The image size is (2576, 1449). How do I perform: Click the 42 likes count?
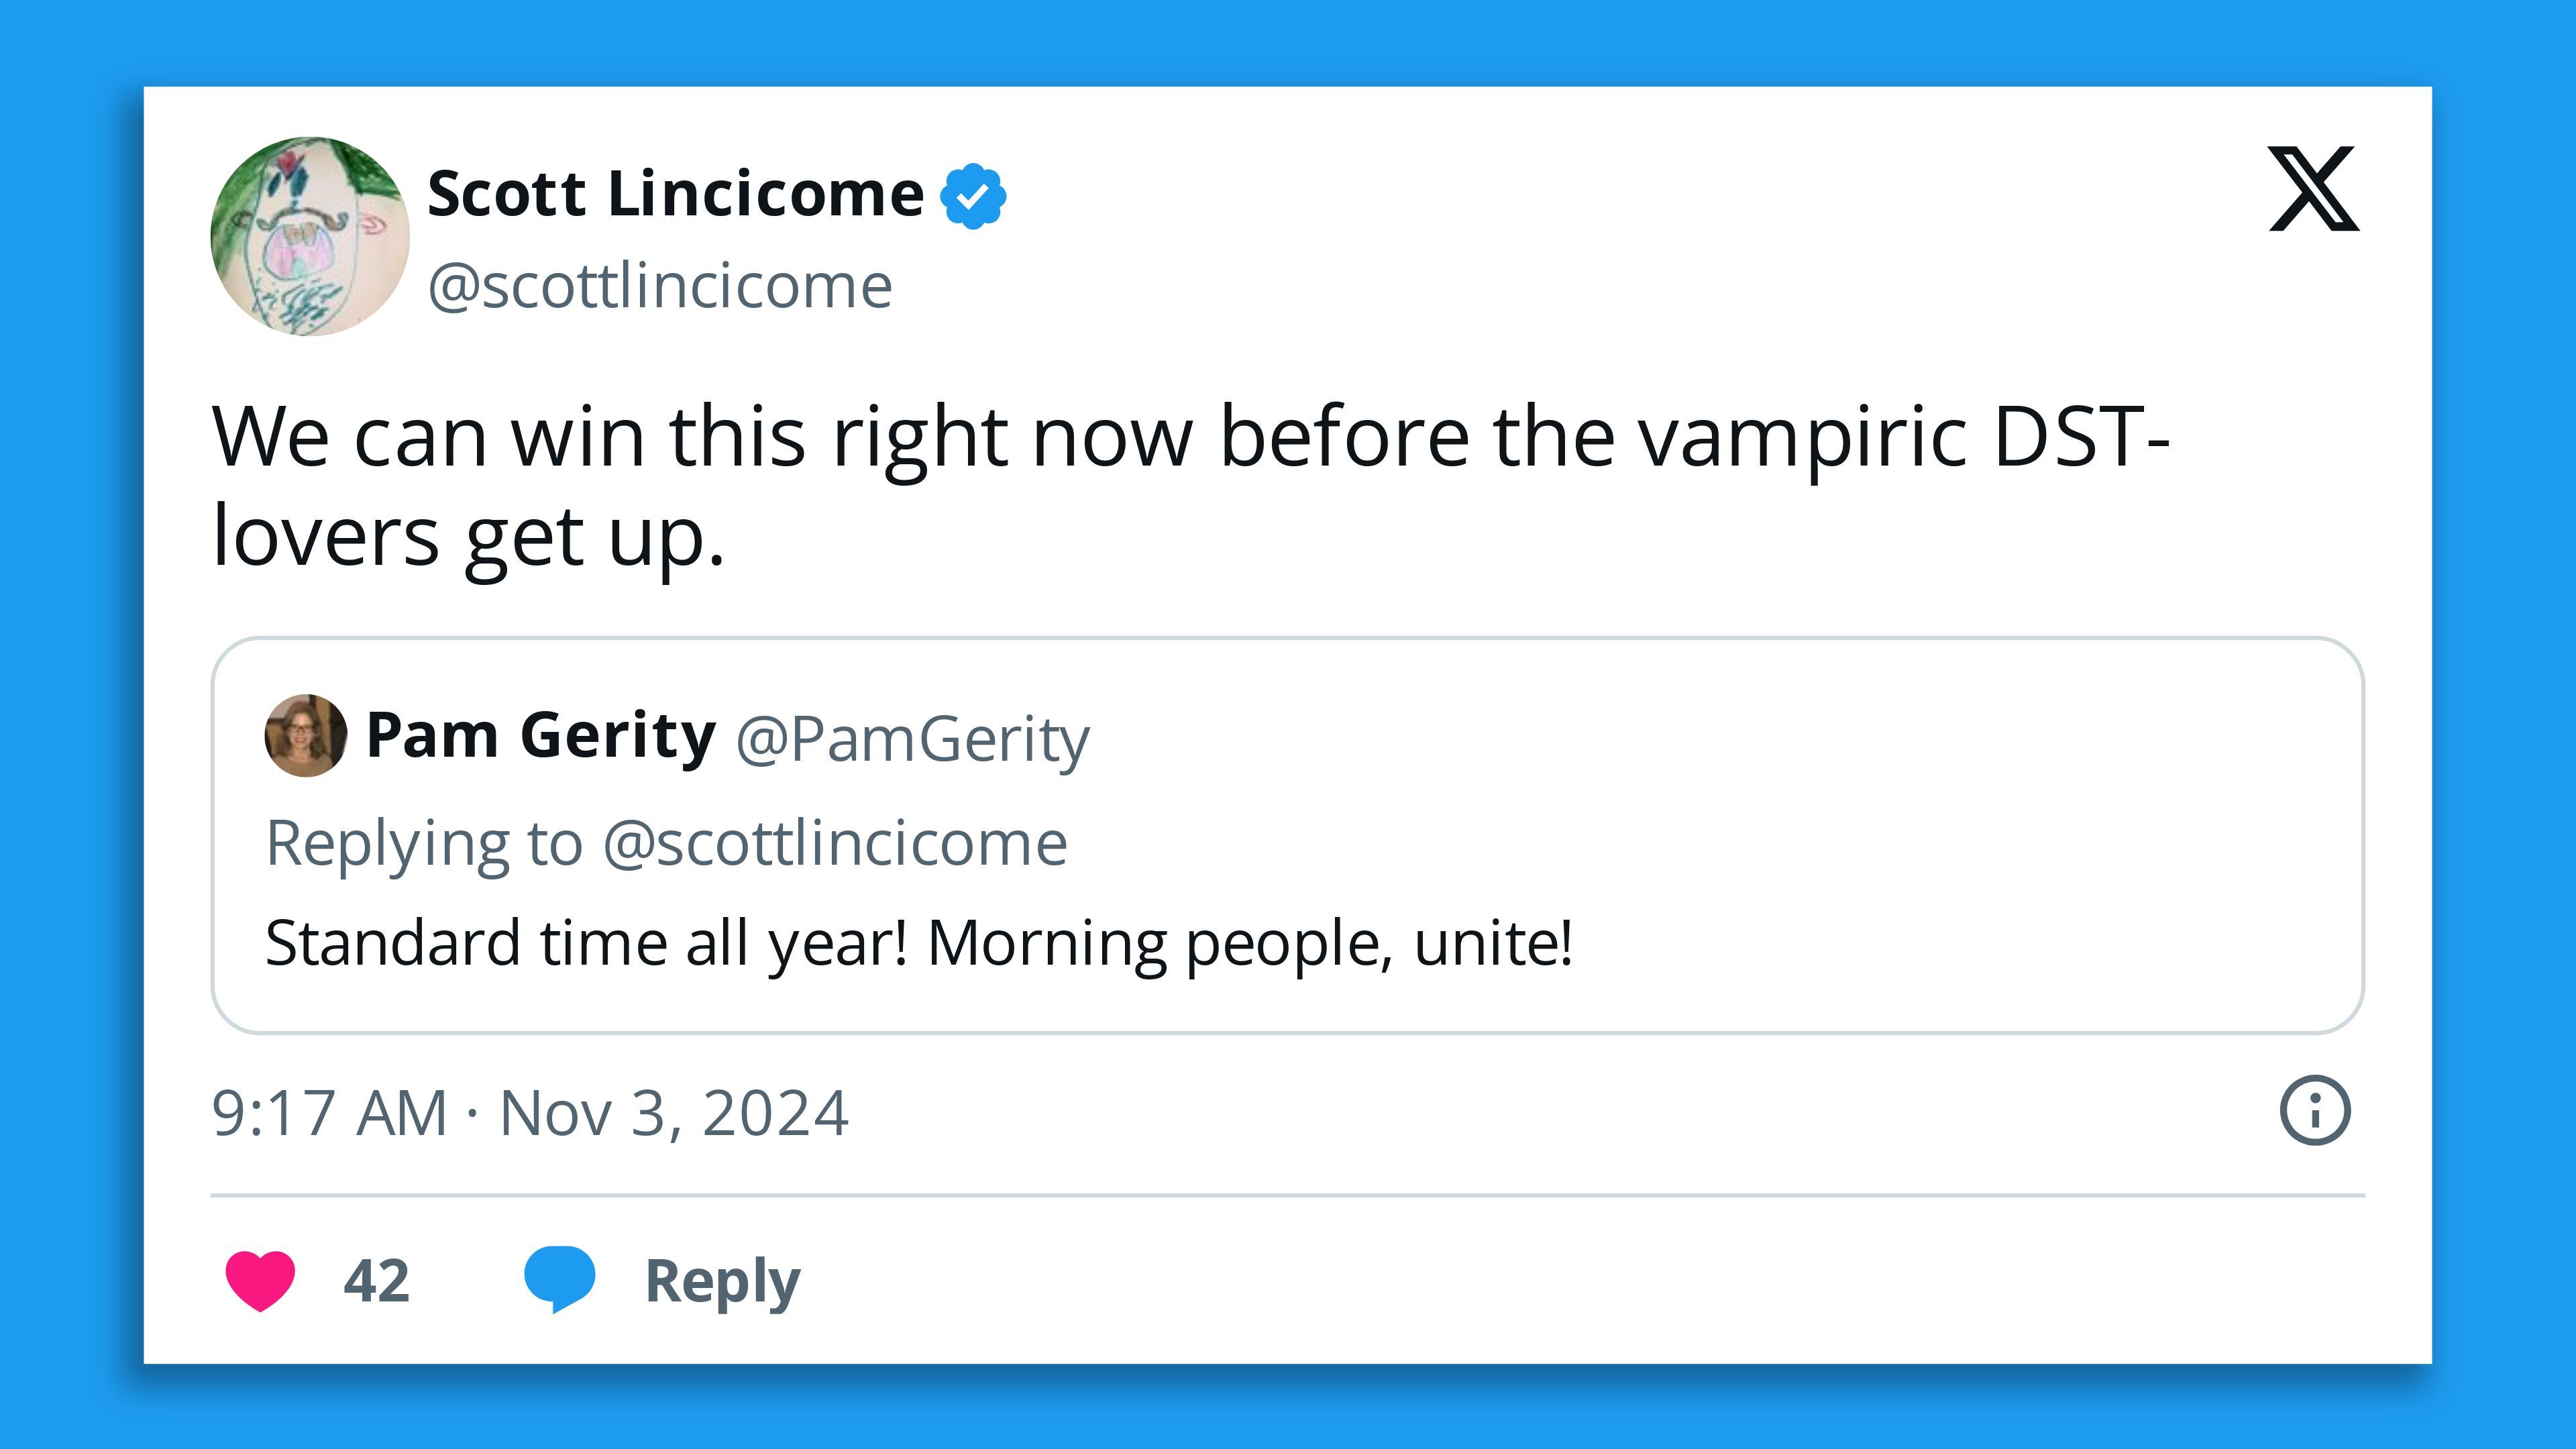coord(377,1281)
